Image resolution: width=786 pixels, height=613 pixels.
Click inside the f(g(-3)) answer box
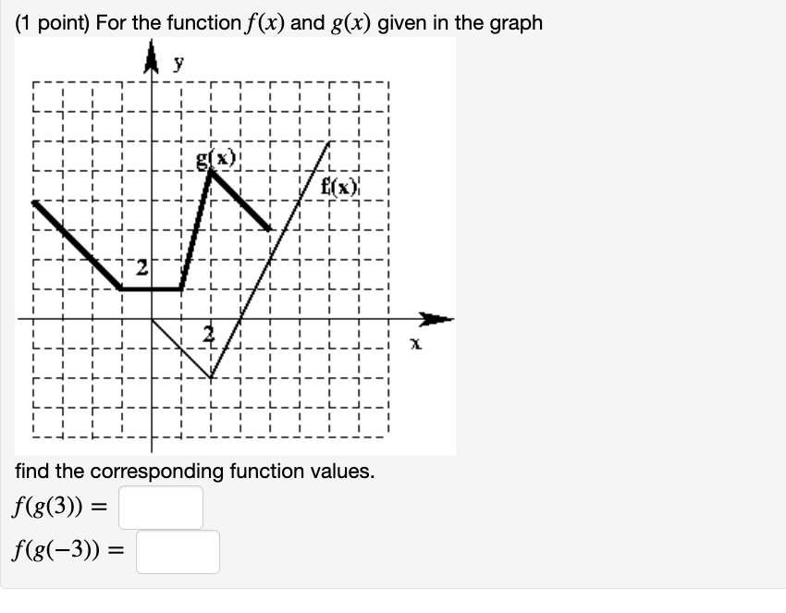[x=178, y=551]
